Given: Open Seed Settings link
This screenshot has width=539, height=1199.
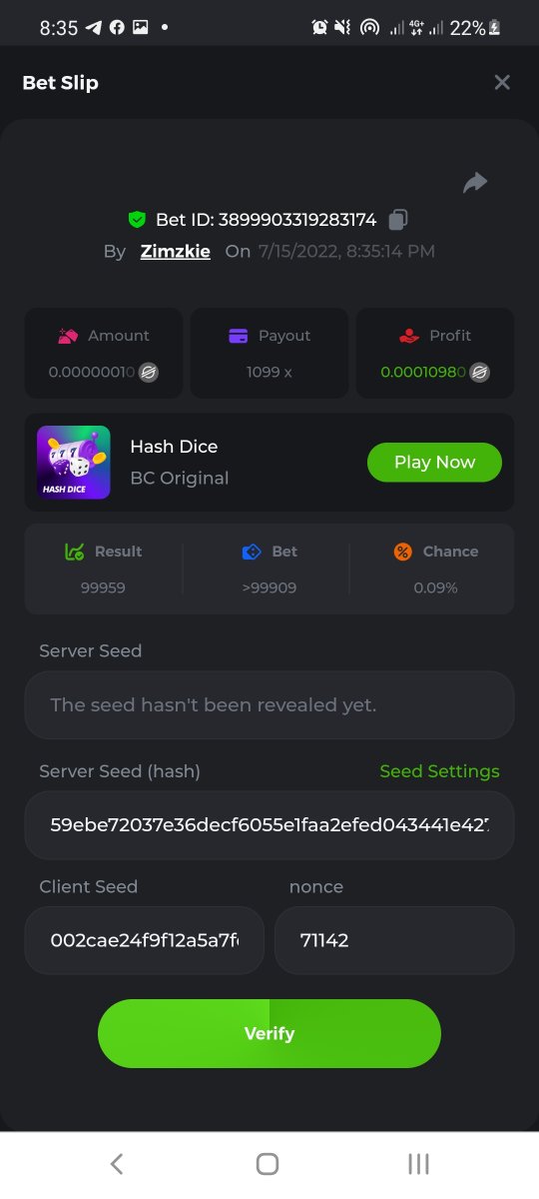Looking at the screenshot, I should pyautogui.click(x=439, y=771).
